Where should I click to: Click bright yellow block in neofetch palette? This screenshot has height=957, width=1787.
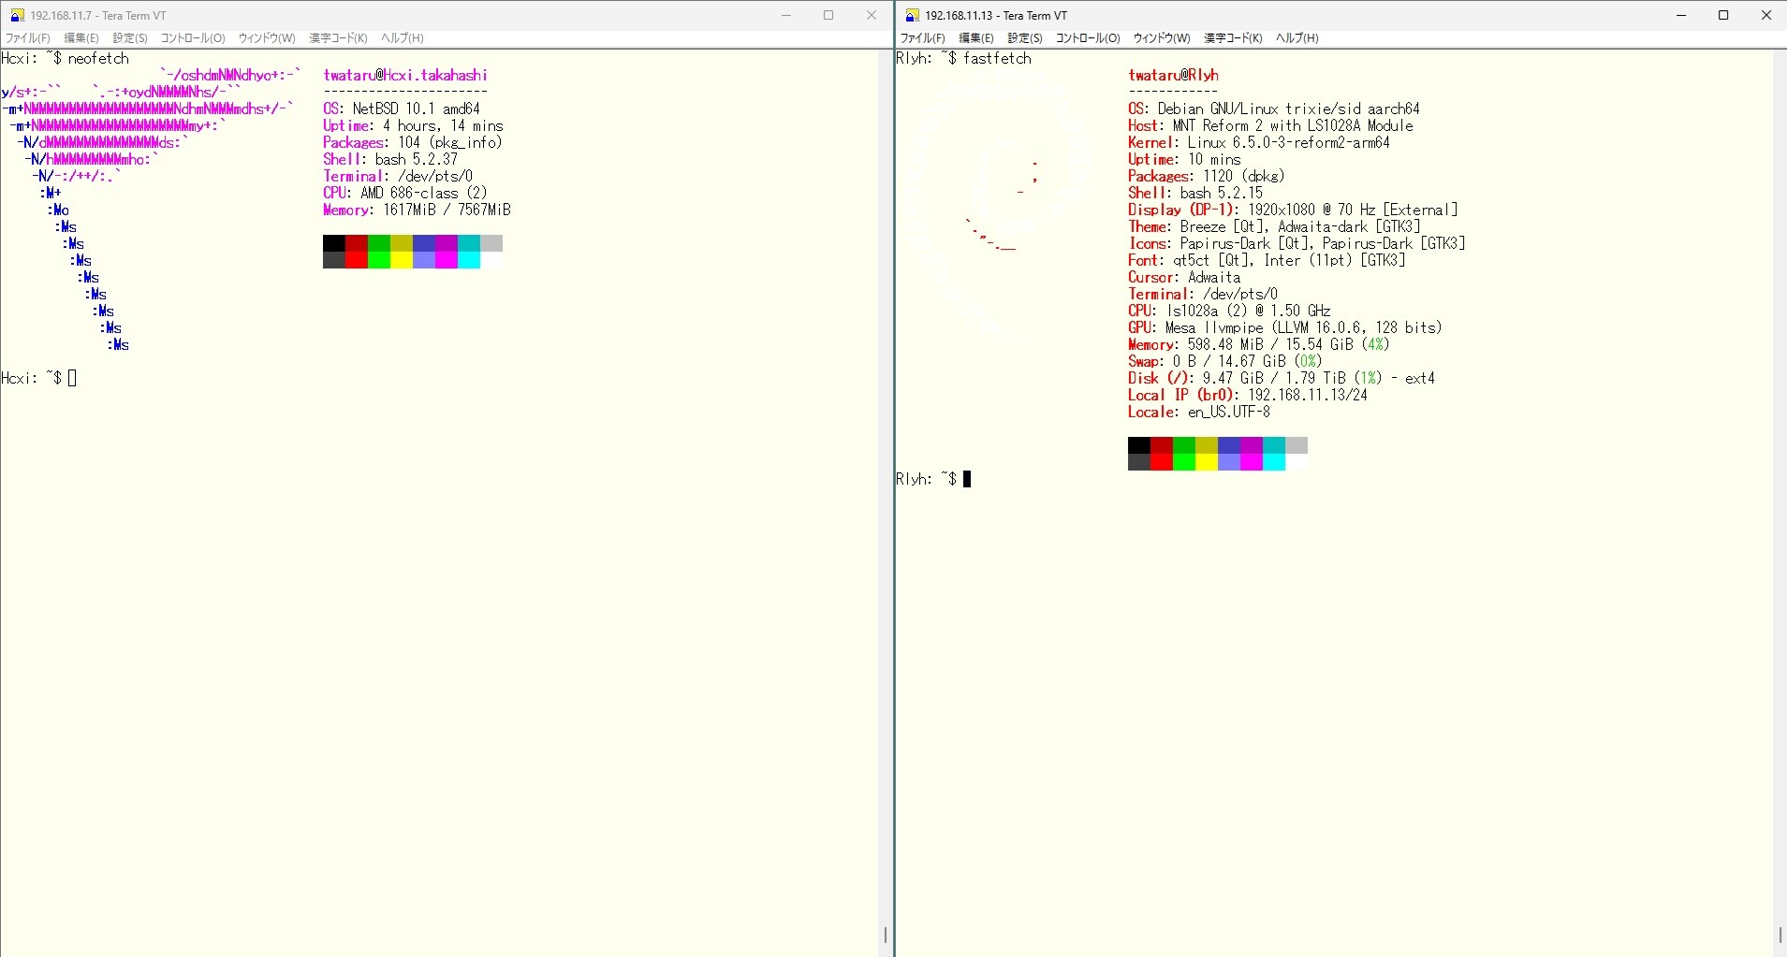[x=402, y=260]
